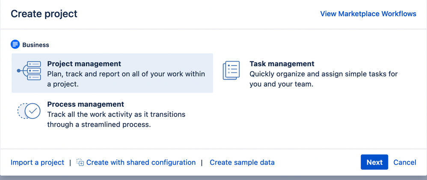Click the shared configuration copy icon
Viewport: 427px width, 180px height.
tap(80, 163)
